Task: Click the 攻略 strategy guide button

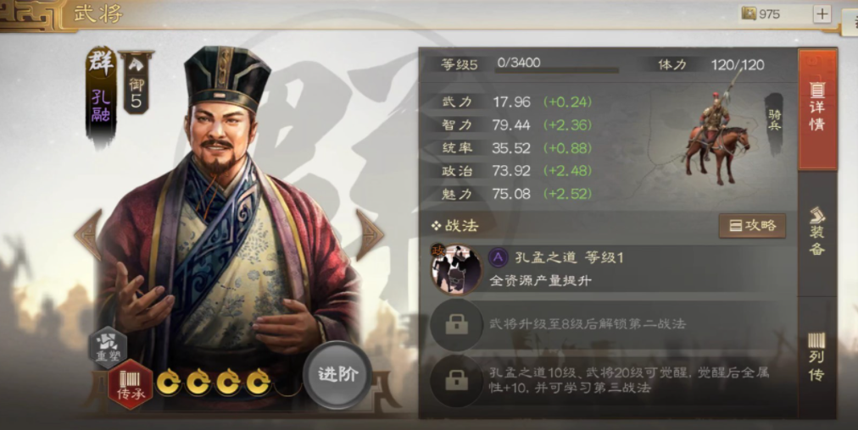Action: tap(752, 226)
